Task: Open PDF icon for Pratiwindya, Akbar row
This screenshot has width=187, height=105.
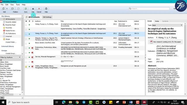Action: pos(32,48)
